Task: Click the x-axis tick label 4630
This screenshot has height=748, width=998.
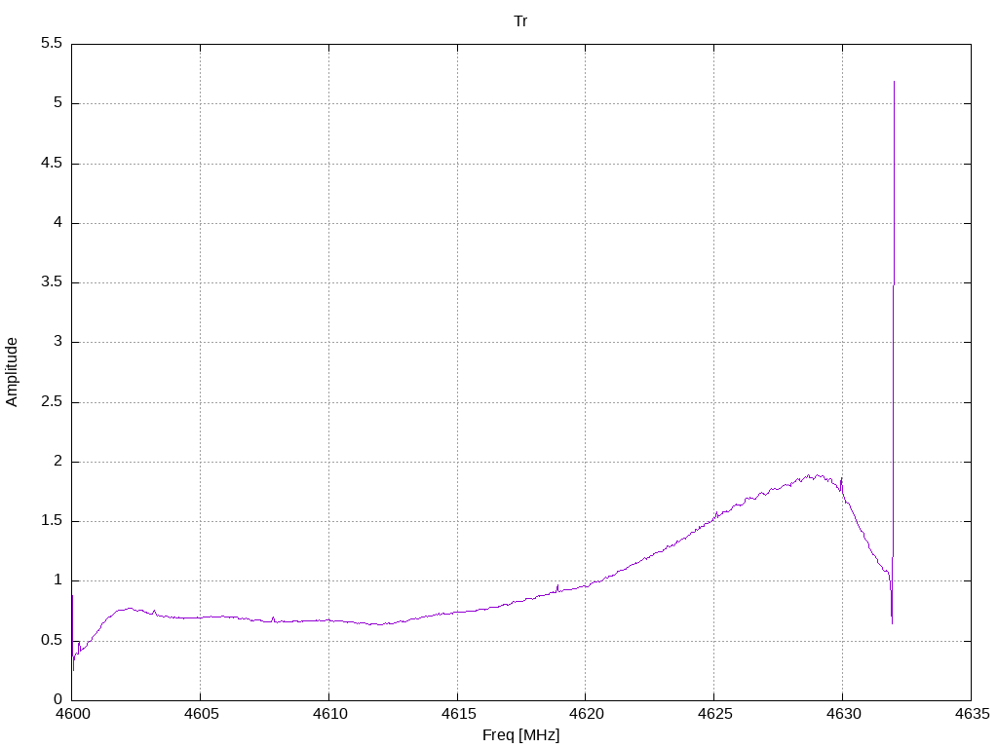Action: (843, 714)
